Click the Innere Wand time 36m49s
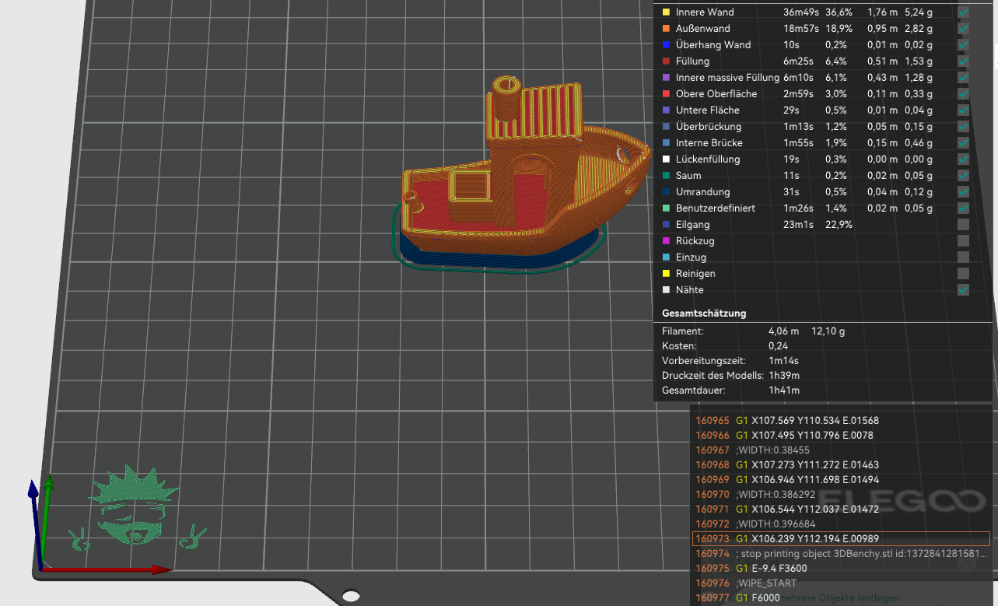Screen dimensions: 998x606 pyautogui.click(x=801, y=12)
